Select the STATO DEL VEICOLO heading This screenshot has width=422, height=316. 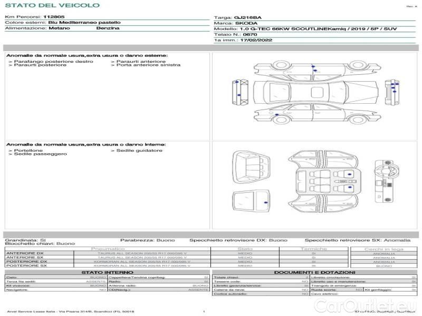pos(52,5)
